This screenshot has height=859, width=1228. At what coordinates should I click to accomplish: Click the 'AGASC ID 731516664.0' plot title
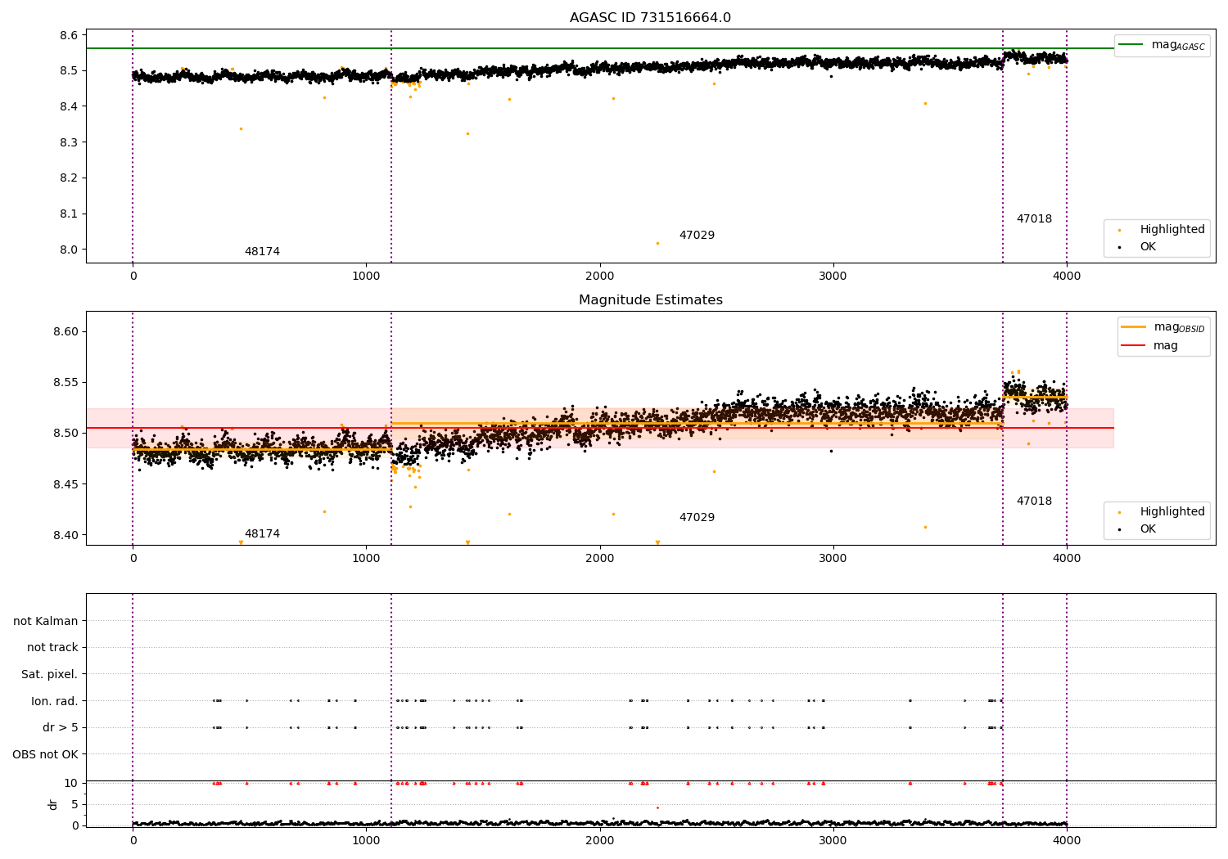[x=650, y=18]
